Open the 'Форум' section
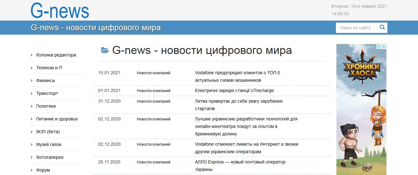418x175 pixels. click(x=43, y=170)
